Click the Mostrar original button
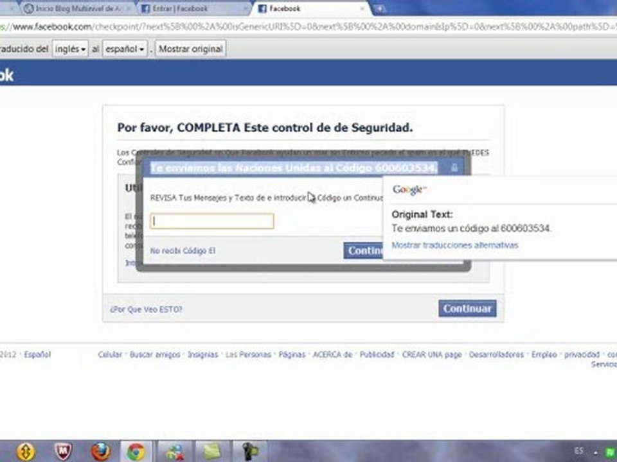Image resolution: width=617 pixels, height=462 pixels. [190, 49]
